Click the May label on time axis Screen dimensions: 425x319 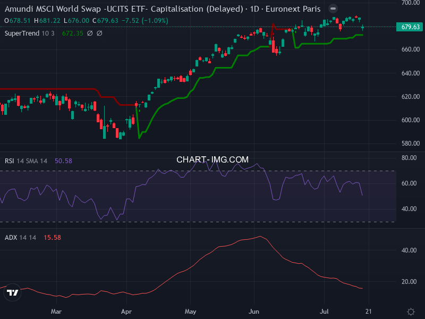[190, 312]
